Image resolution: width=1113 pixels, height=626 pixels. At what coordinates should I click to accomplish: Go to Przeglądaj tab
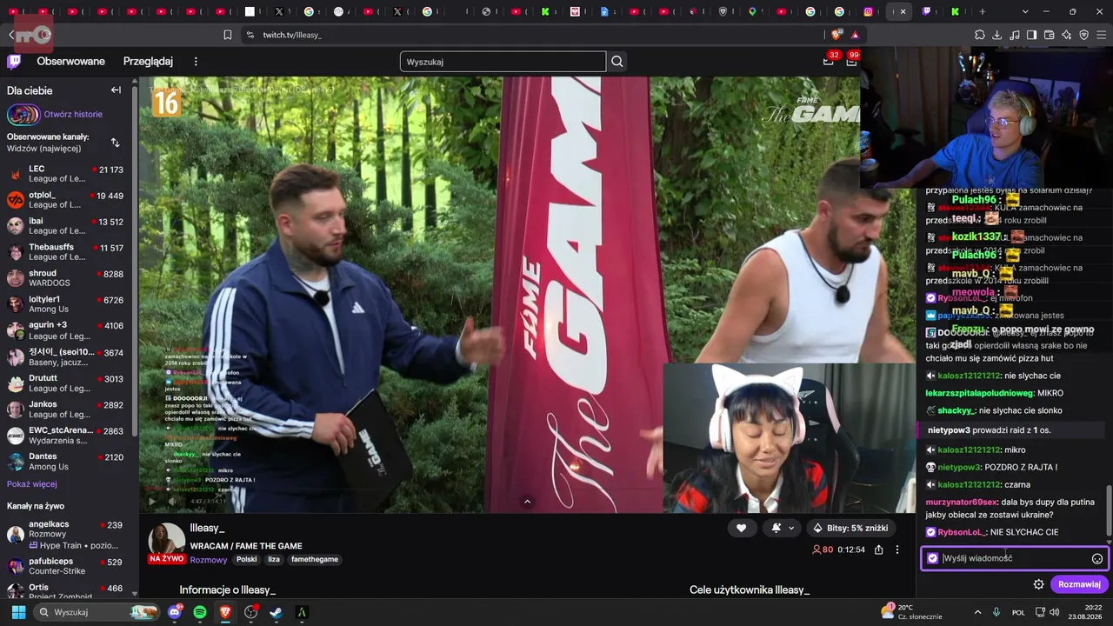[x=148, y=62]
